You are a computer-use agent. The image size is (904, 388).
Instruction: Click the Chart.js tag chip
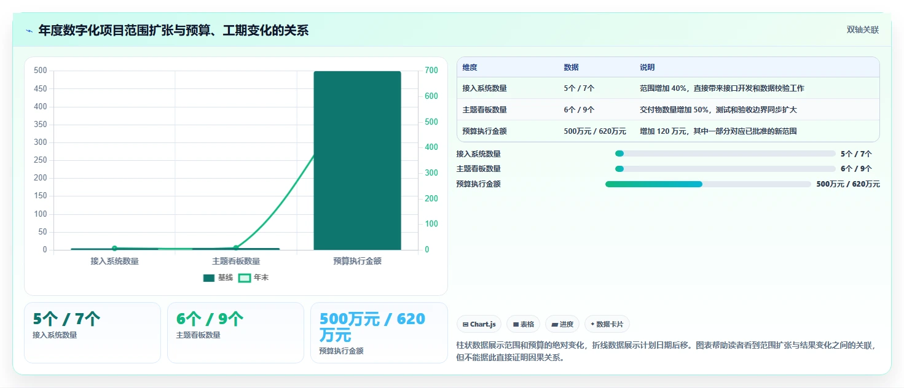coord(479,324)
